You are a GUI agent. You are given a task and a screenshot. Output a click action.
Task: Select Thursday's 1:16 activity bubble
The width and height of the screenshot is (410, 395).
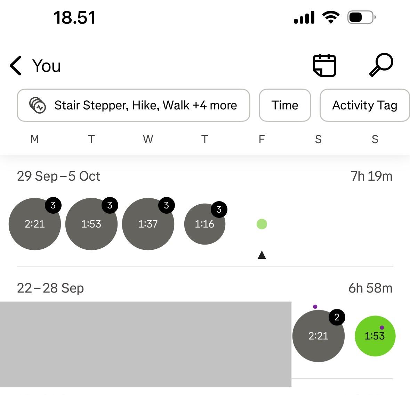coord(205,224)
